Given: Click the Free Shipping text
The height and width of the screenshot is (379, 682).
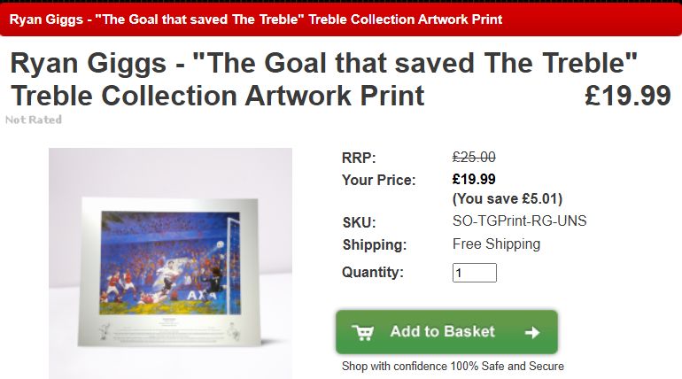Looking at the screenshot, I should 496,244.
